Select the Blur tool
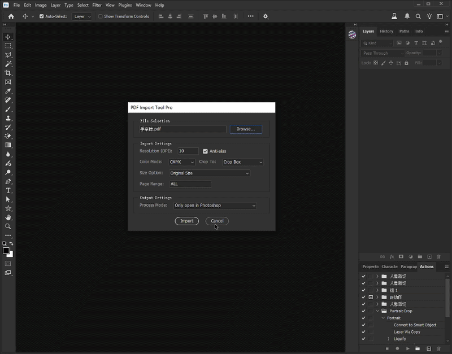 pyautogui.click(x=8, y=154)
